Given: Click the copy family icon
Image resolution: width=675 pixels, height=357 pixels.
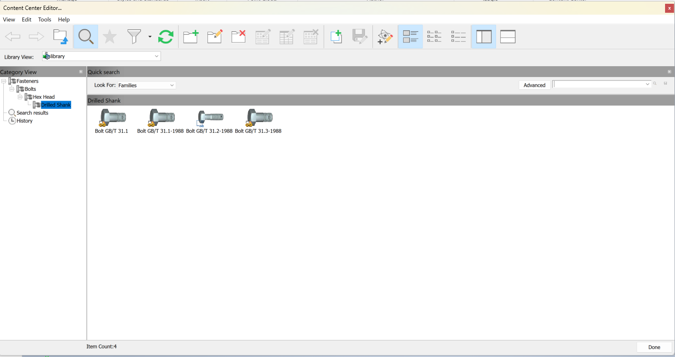Looking at the screenshot, I should (336, 36).
